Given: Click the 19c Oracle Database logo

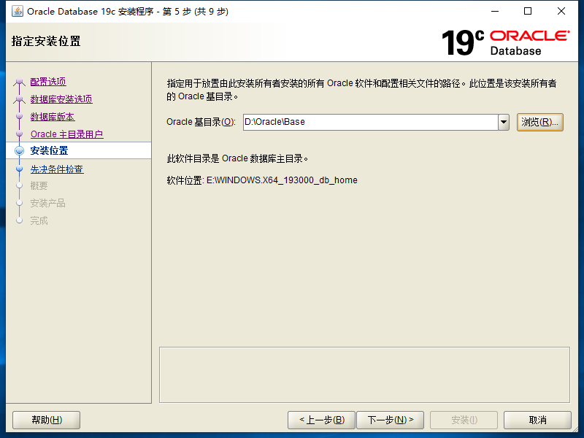Looking at the screenshot, I should [505, 42].
